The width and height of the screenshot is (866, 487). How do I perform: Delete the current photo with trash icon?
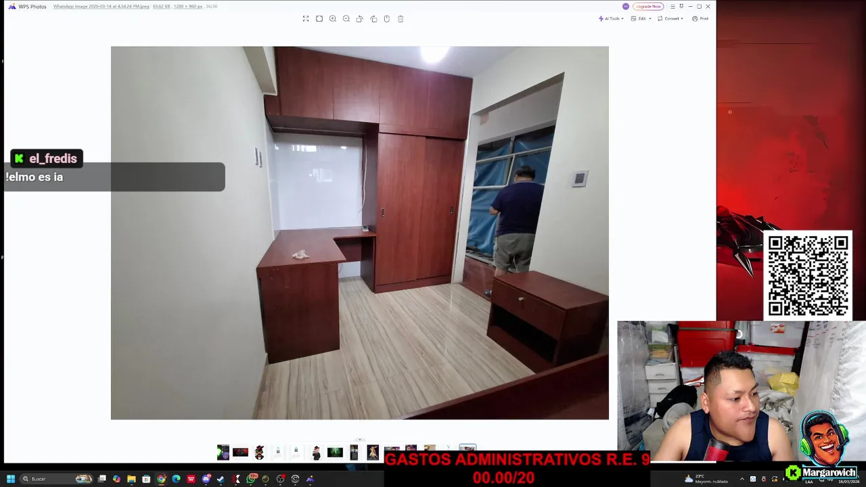click(401, 18)
